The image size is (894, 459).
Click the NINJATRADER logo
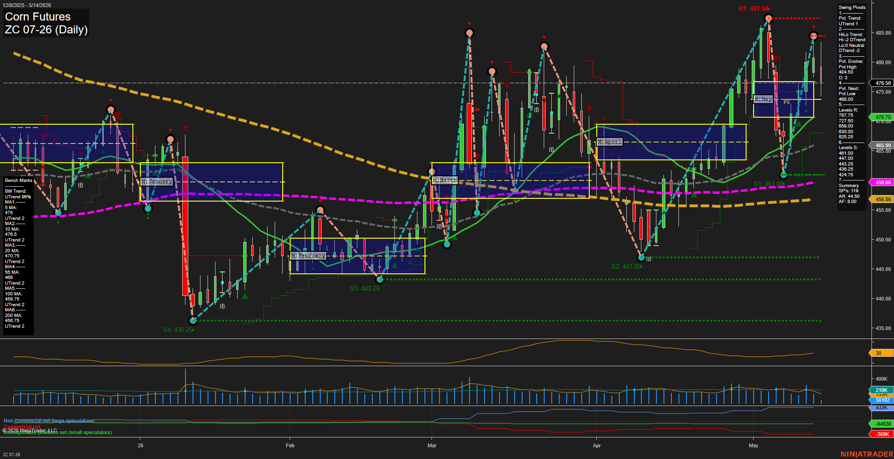coord(866,454)
